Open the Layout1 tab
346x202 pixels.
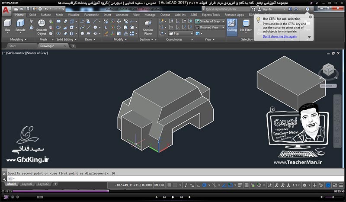(27, 184)
